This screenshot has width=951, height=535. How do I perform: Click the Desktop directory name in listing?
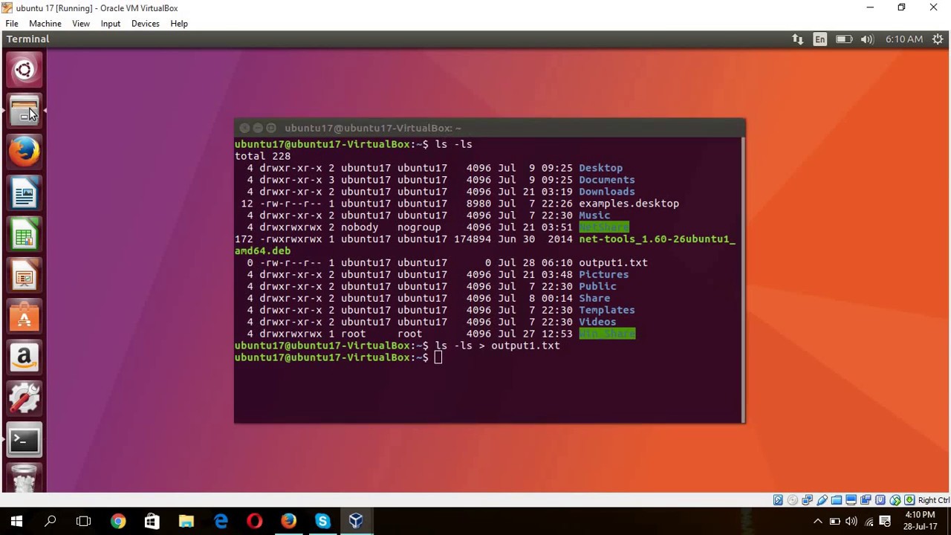tap(600, 168)
